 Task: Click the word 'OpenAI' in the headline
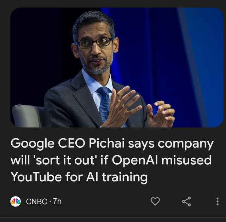(x=135, y=160)
